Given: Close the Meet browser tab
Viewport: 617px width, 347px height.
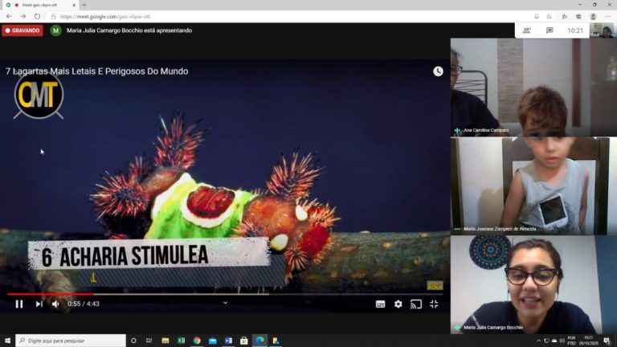Looking at the screenshot, I should 74,5.
